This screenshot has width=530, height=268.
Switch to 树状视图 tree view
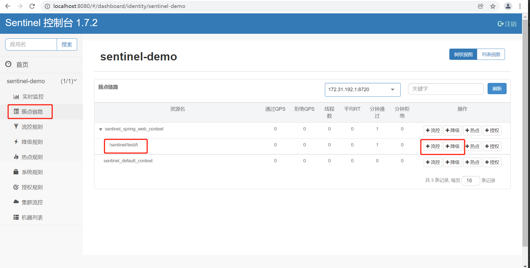(x=463, y=54)
